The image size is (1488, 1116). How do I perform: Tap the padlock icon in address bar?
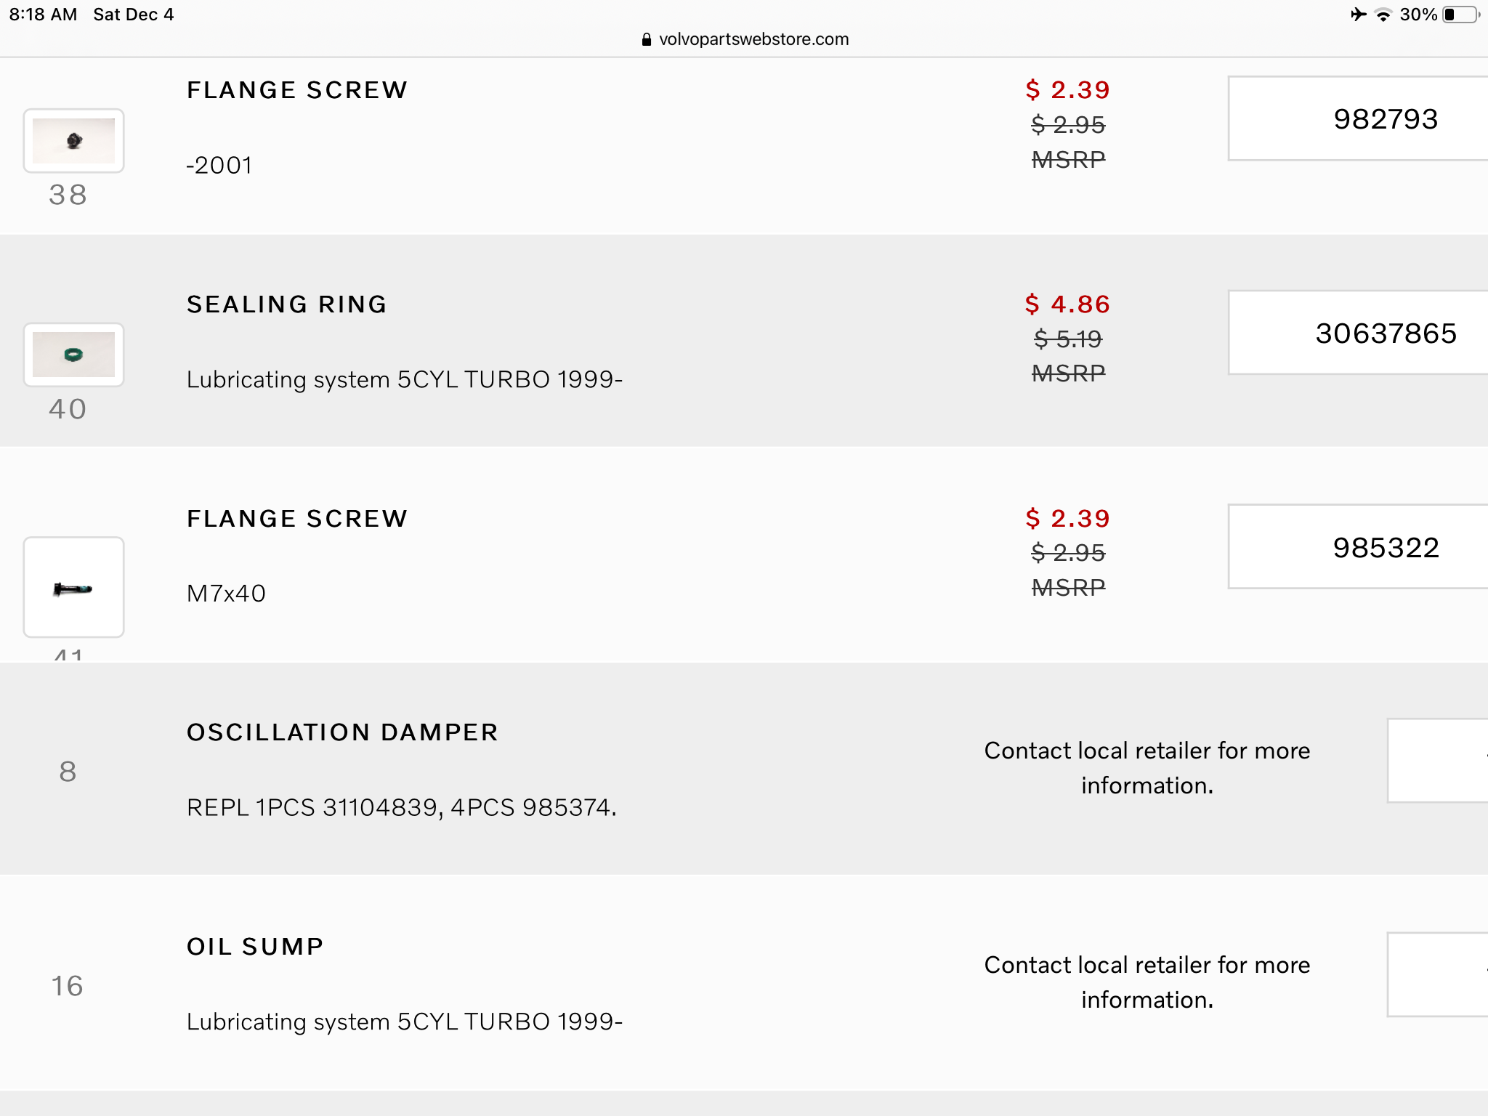[x=646, y=39]
